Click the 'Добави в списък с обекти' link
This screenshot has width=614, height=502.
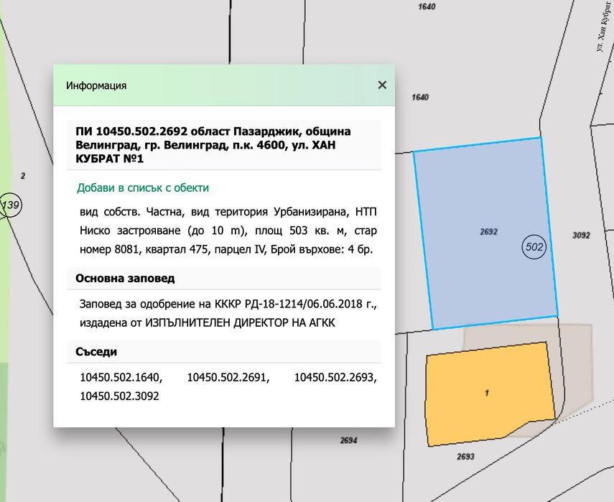143,187
